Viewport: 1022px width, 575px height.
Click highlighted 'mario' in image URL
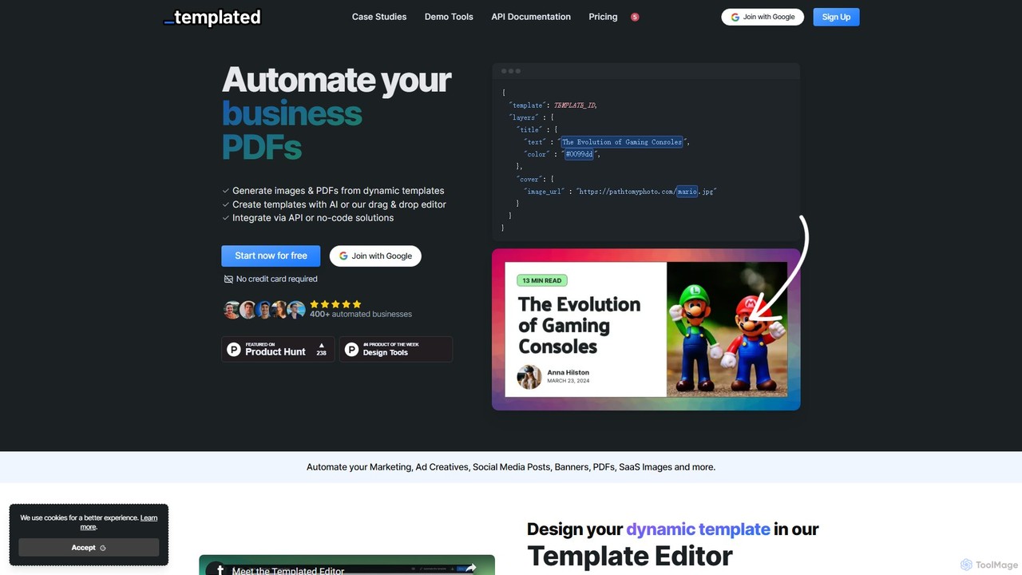(687, 192)
